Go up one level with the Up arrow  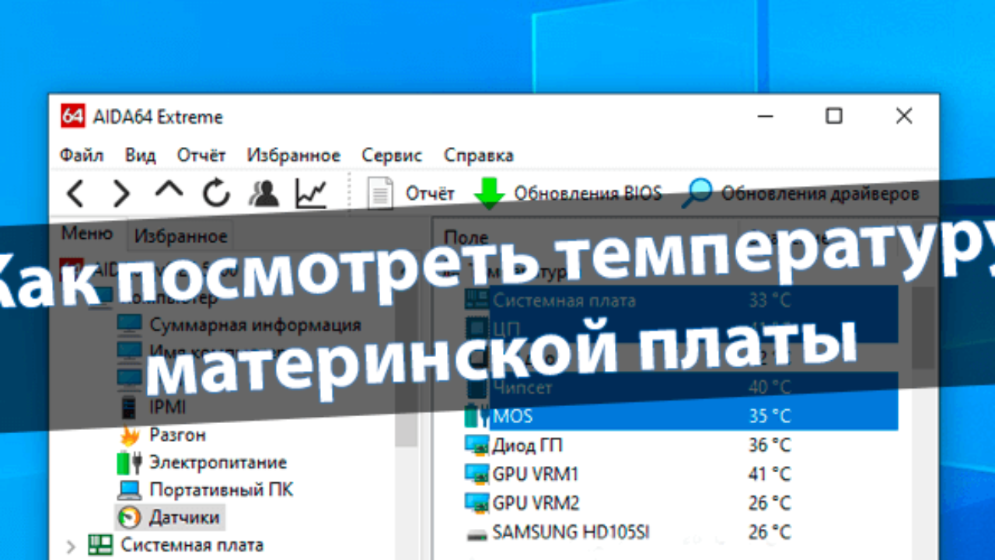click(x=169, y=192)
